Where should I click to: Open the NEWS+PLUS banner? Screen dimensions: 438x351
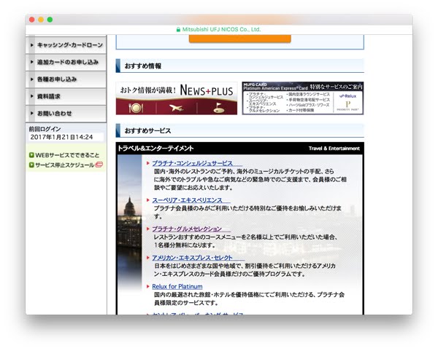(177, 98)
